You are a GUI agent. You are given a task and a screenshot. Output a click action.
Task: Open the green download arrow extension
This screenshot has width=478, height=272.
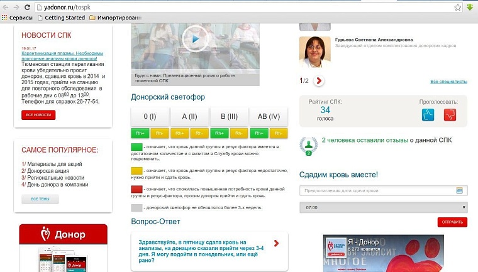click(x=470, y=7)
